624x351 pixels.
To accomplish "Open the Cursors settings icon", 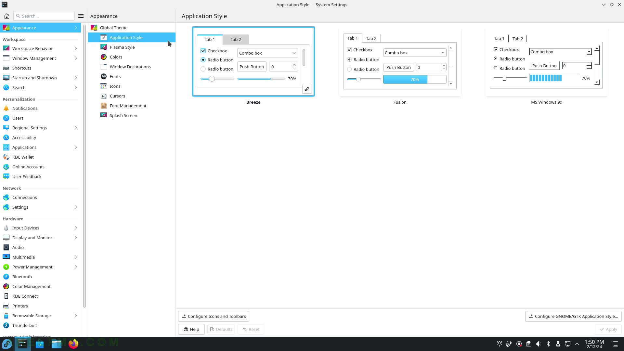I will [x=104, y=96].
